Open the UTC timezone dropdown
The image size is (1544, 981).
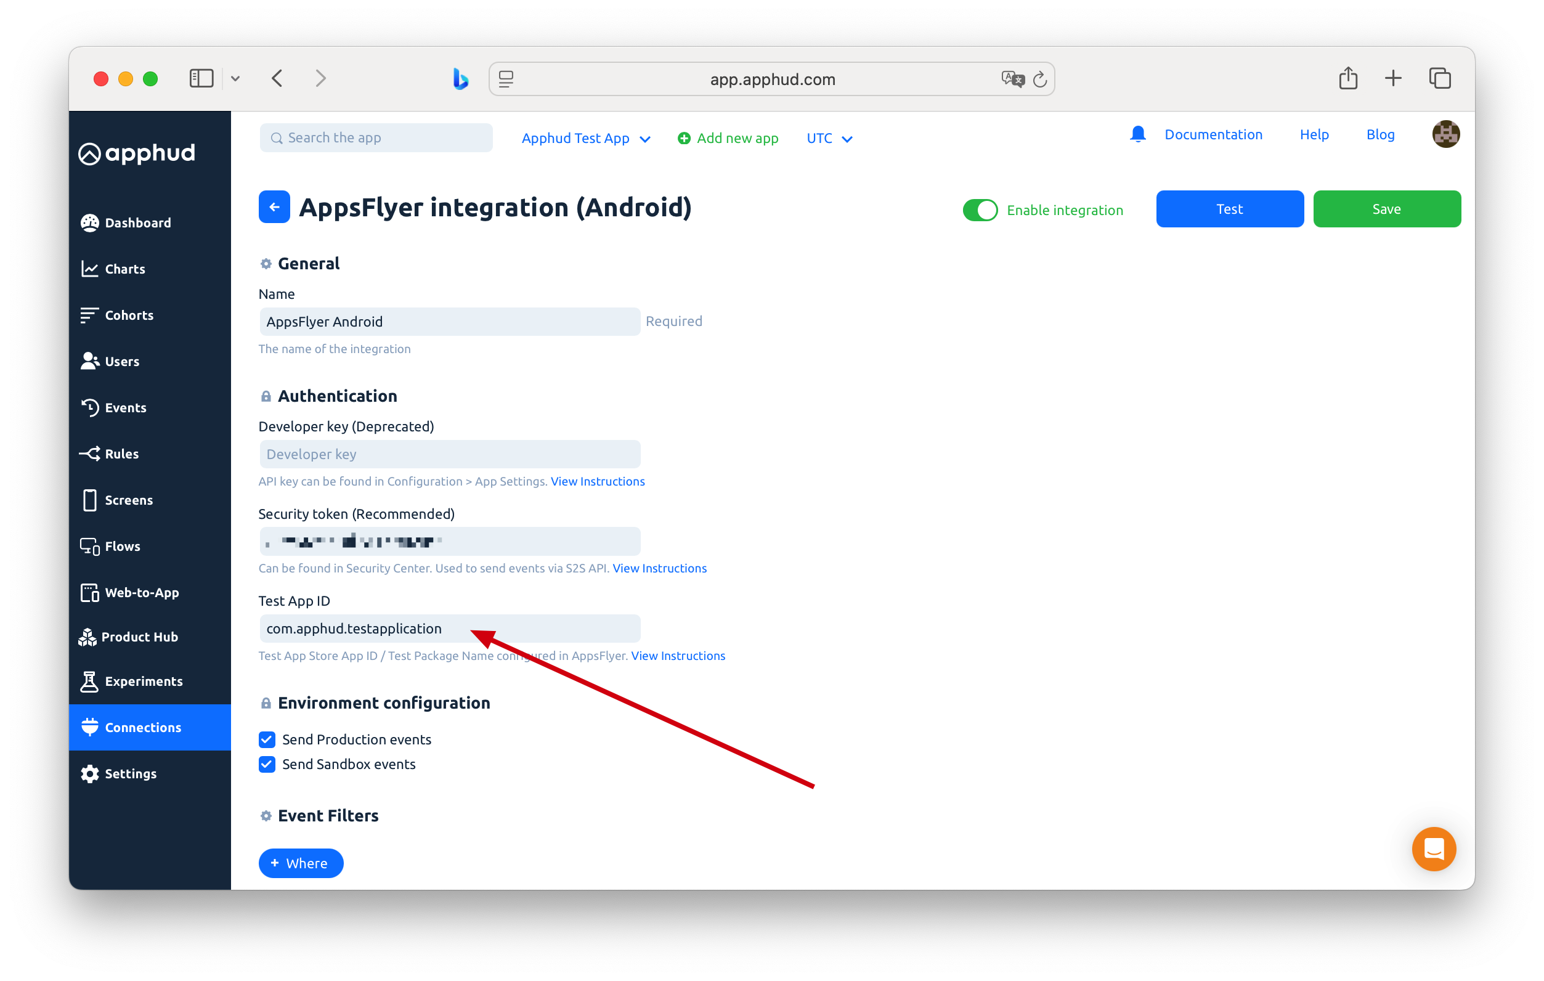click(x=829, y=139)
